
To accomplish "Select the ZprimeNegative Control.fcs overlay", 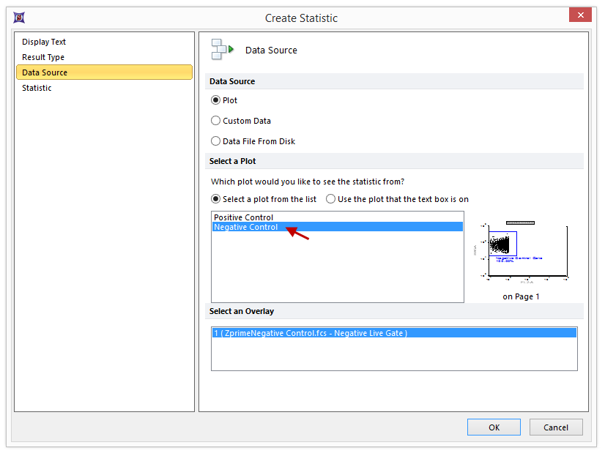I will pyautogui.click(x=311, y=333).
